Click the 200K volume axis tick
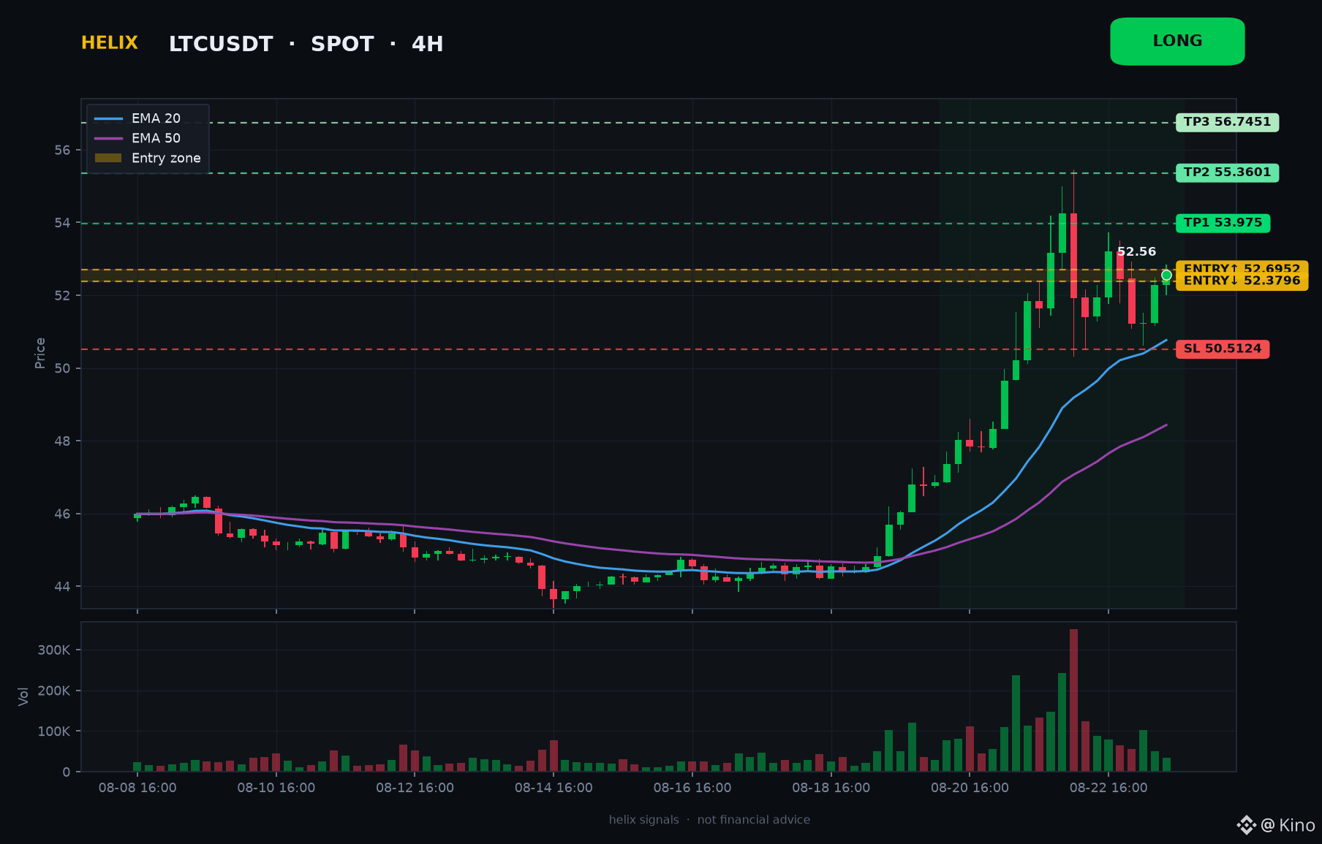1322x844 pixels. point(54,691)
